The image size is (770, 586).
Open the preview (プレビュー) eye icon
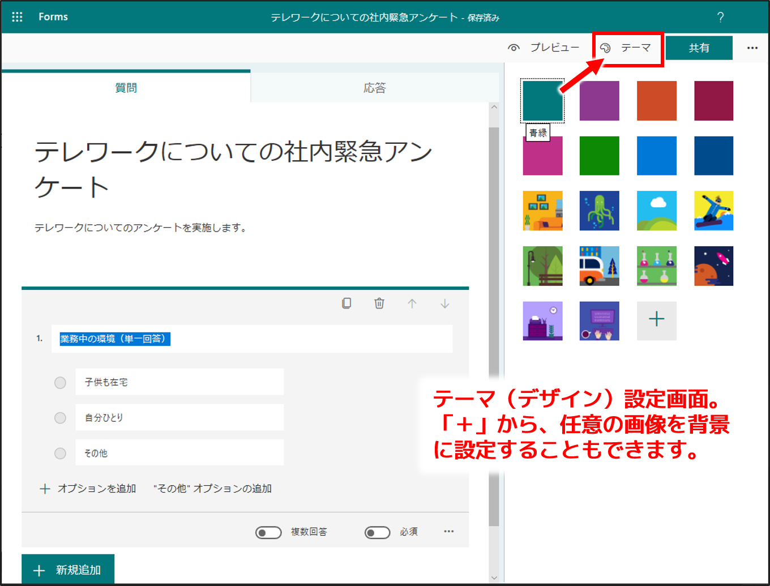point(514,48)
